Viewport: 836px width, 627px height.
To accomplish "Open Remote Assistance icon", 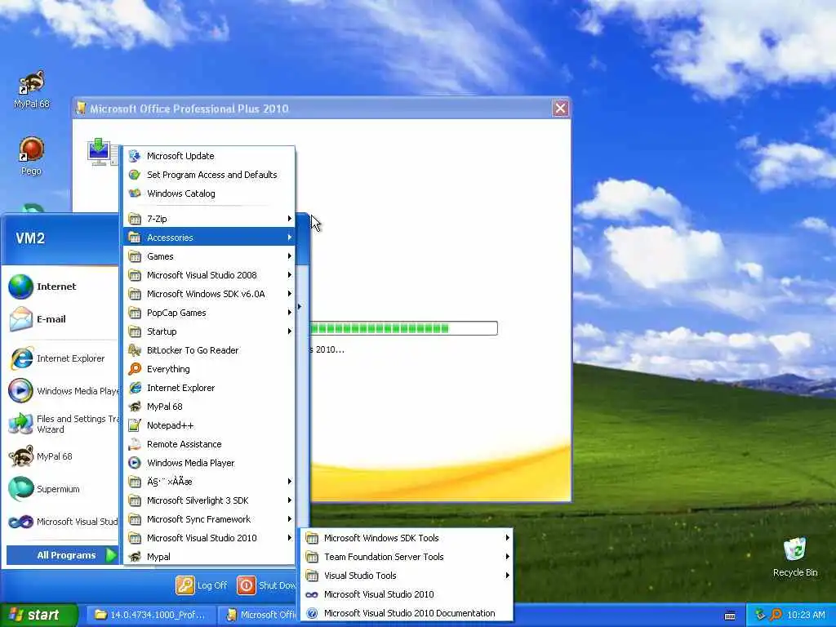I will [x=135, y=444].
